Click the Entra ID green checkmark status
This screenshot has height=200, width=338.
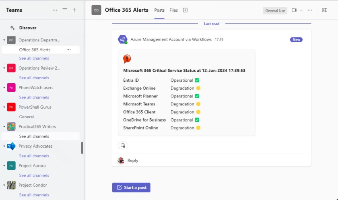click(197, 80)
